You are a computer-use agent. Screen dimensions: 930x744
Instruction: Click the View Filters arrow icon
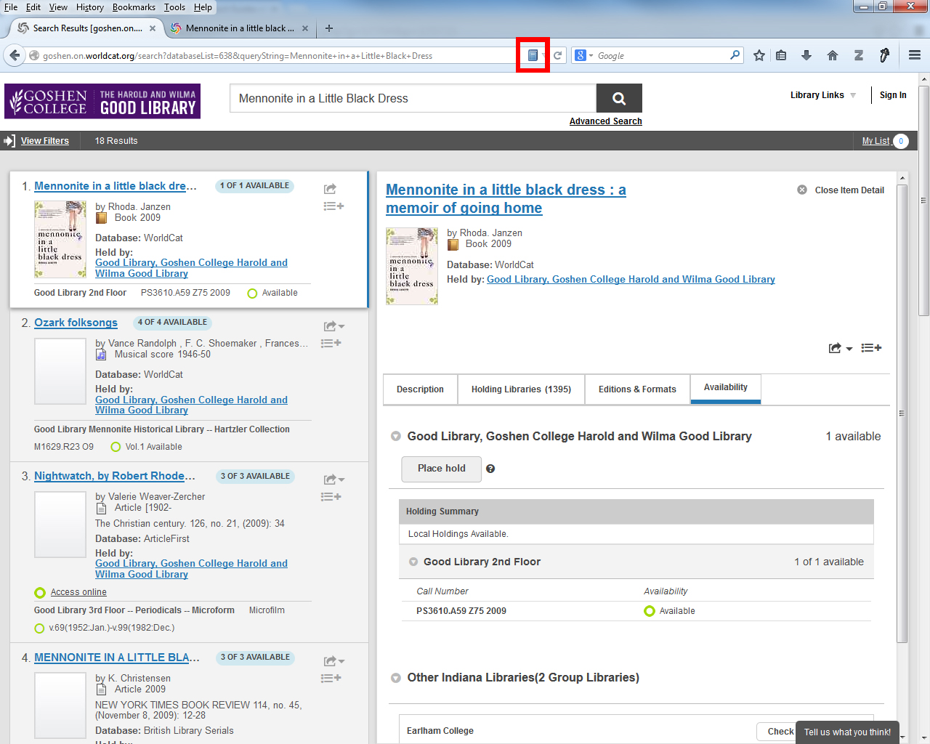pos(9,141)
